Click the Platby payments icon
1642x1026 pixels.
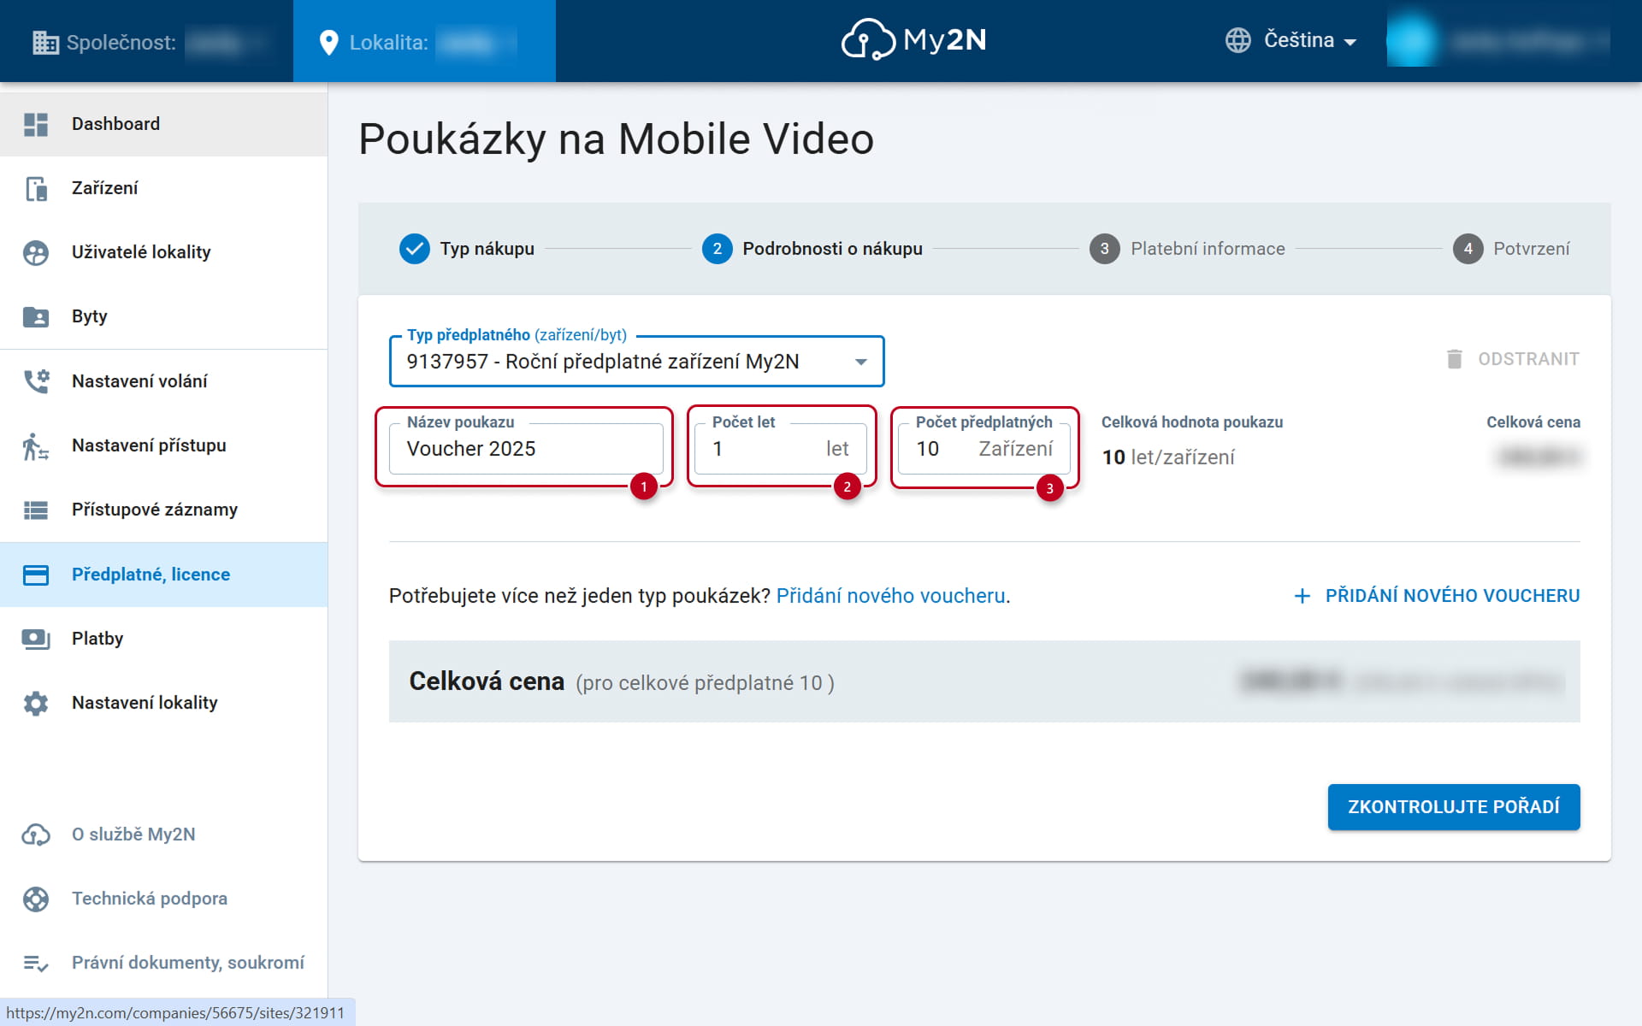(36, 639)
